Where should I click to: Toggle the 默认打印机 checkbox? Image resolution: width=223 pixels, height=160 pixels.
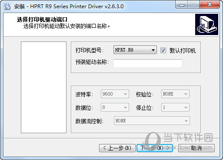[x=163, y=51]
